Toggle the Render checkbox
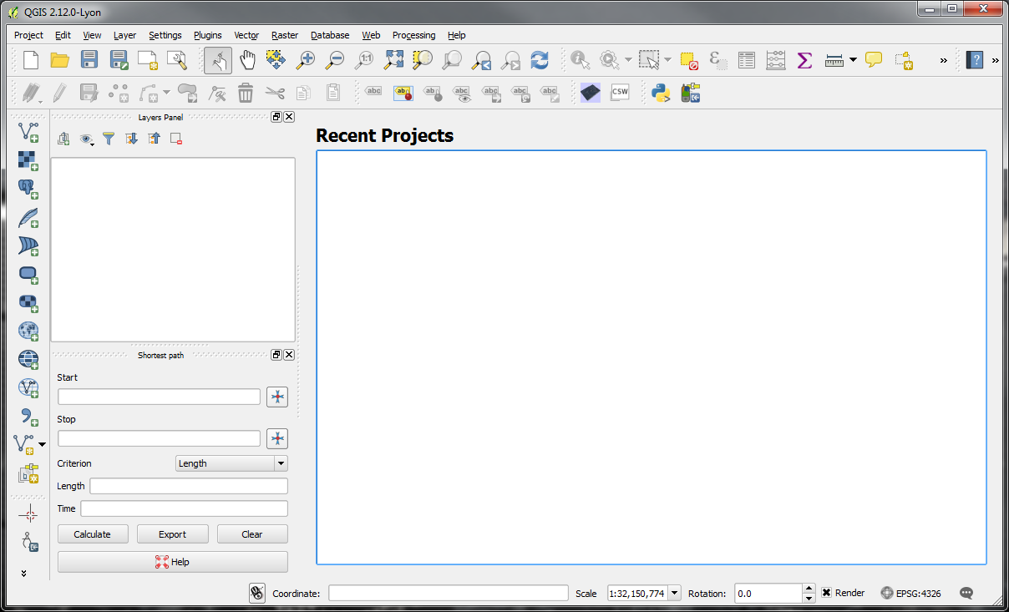 click(x=827, y=593)
